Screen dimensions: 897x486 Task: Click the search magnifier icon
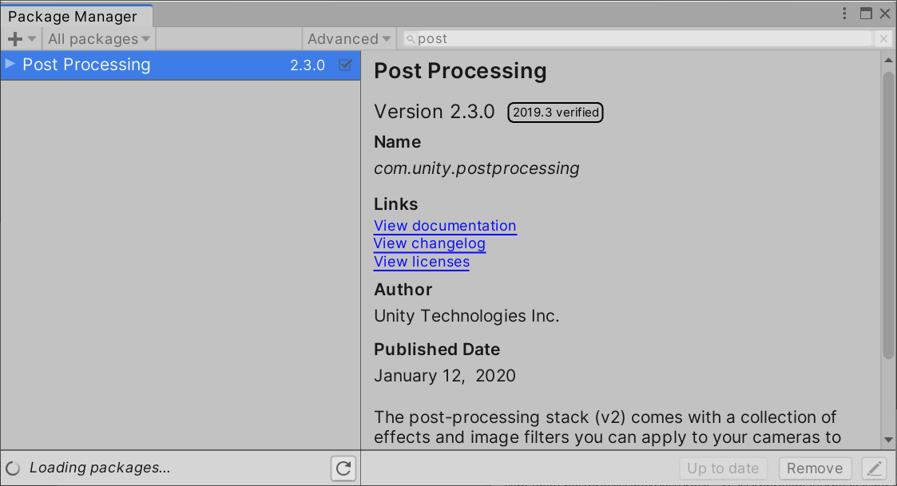(410, 39)
